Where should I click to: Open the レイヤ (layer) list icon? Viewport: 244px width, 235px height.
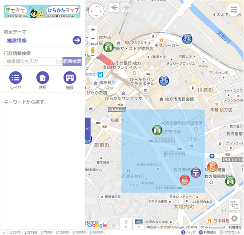16,78
